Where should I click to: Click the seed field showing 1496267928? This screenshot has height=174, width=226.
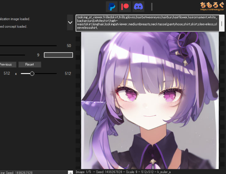[x=34, y=172]
